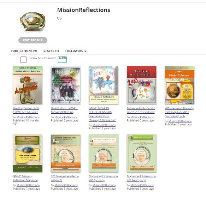This screenshot has height=202, width=206.
Task: Click the Edit Profile button
Action: [33, 40]
